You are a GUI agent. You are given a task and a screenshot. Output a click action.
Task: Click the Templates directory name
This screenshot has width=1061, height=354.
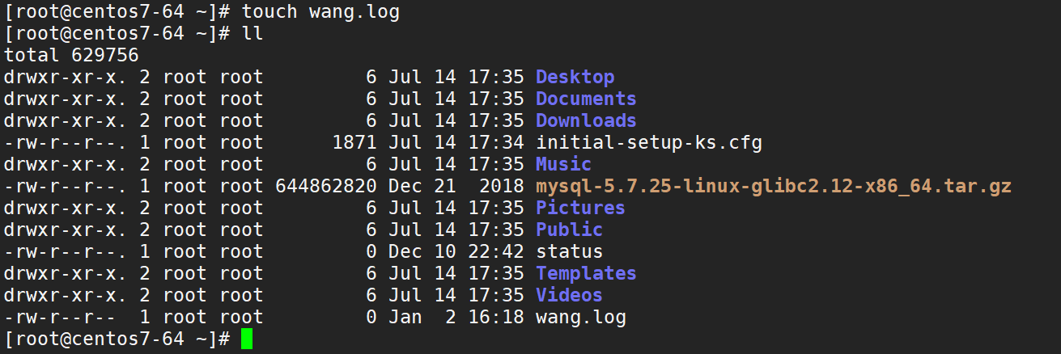click(586, 274)
